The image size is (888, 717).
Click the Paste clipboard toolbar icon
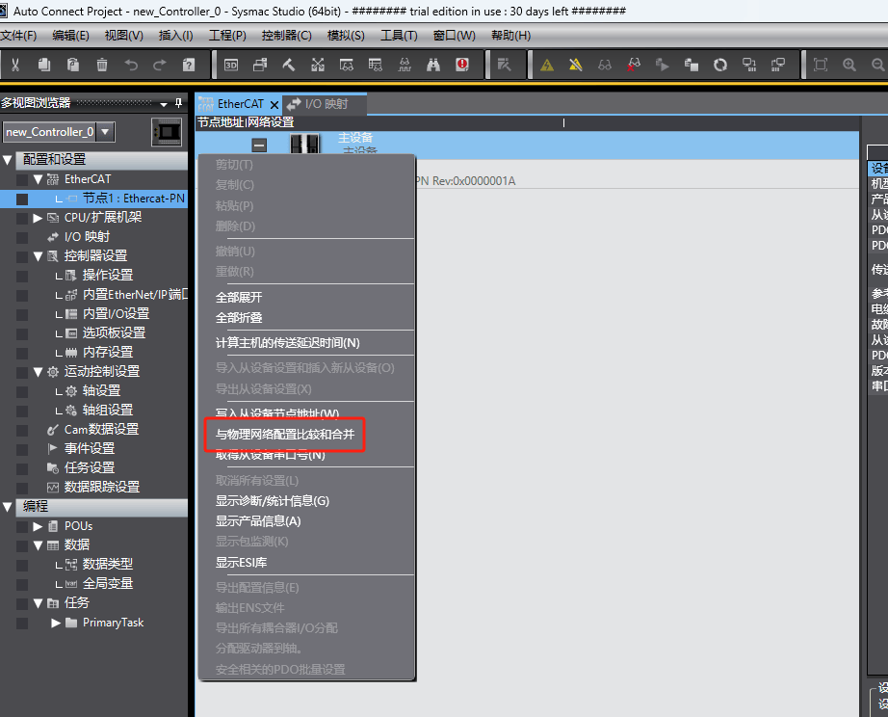73,66
